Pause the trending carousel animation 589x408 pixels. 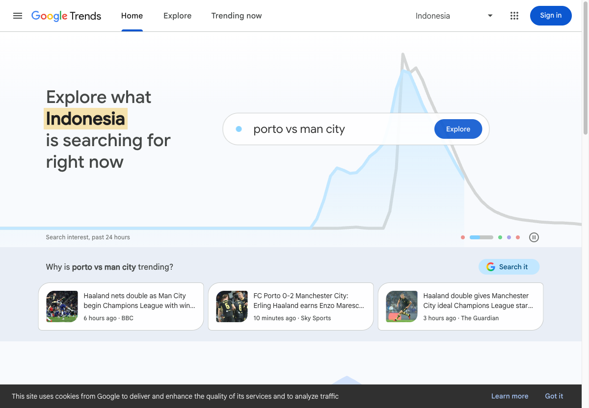pyautogui.click(x=534, y=237)
